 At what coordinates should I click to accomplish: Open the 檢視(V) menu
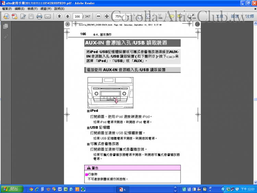[x=33, y=9]
